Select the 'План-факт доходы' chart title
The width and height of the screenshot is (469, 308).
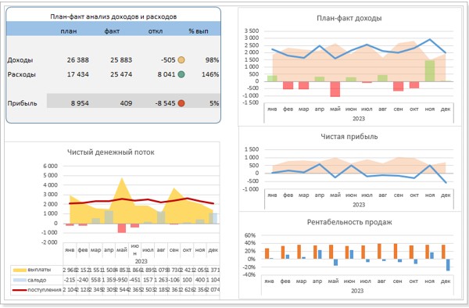[x=349, y=18]
